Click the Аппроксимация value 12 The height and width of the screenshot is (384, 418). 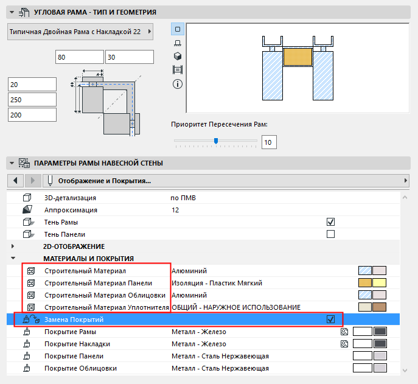pos(175,210)
